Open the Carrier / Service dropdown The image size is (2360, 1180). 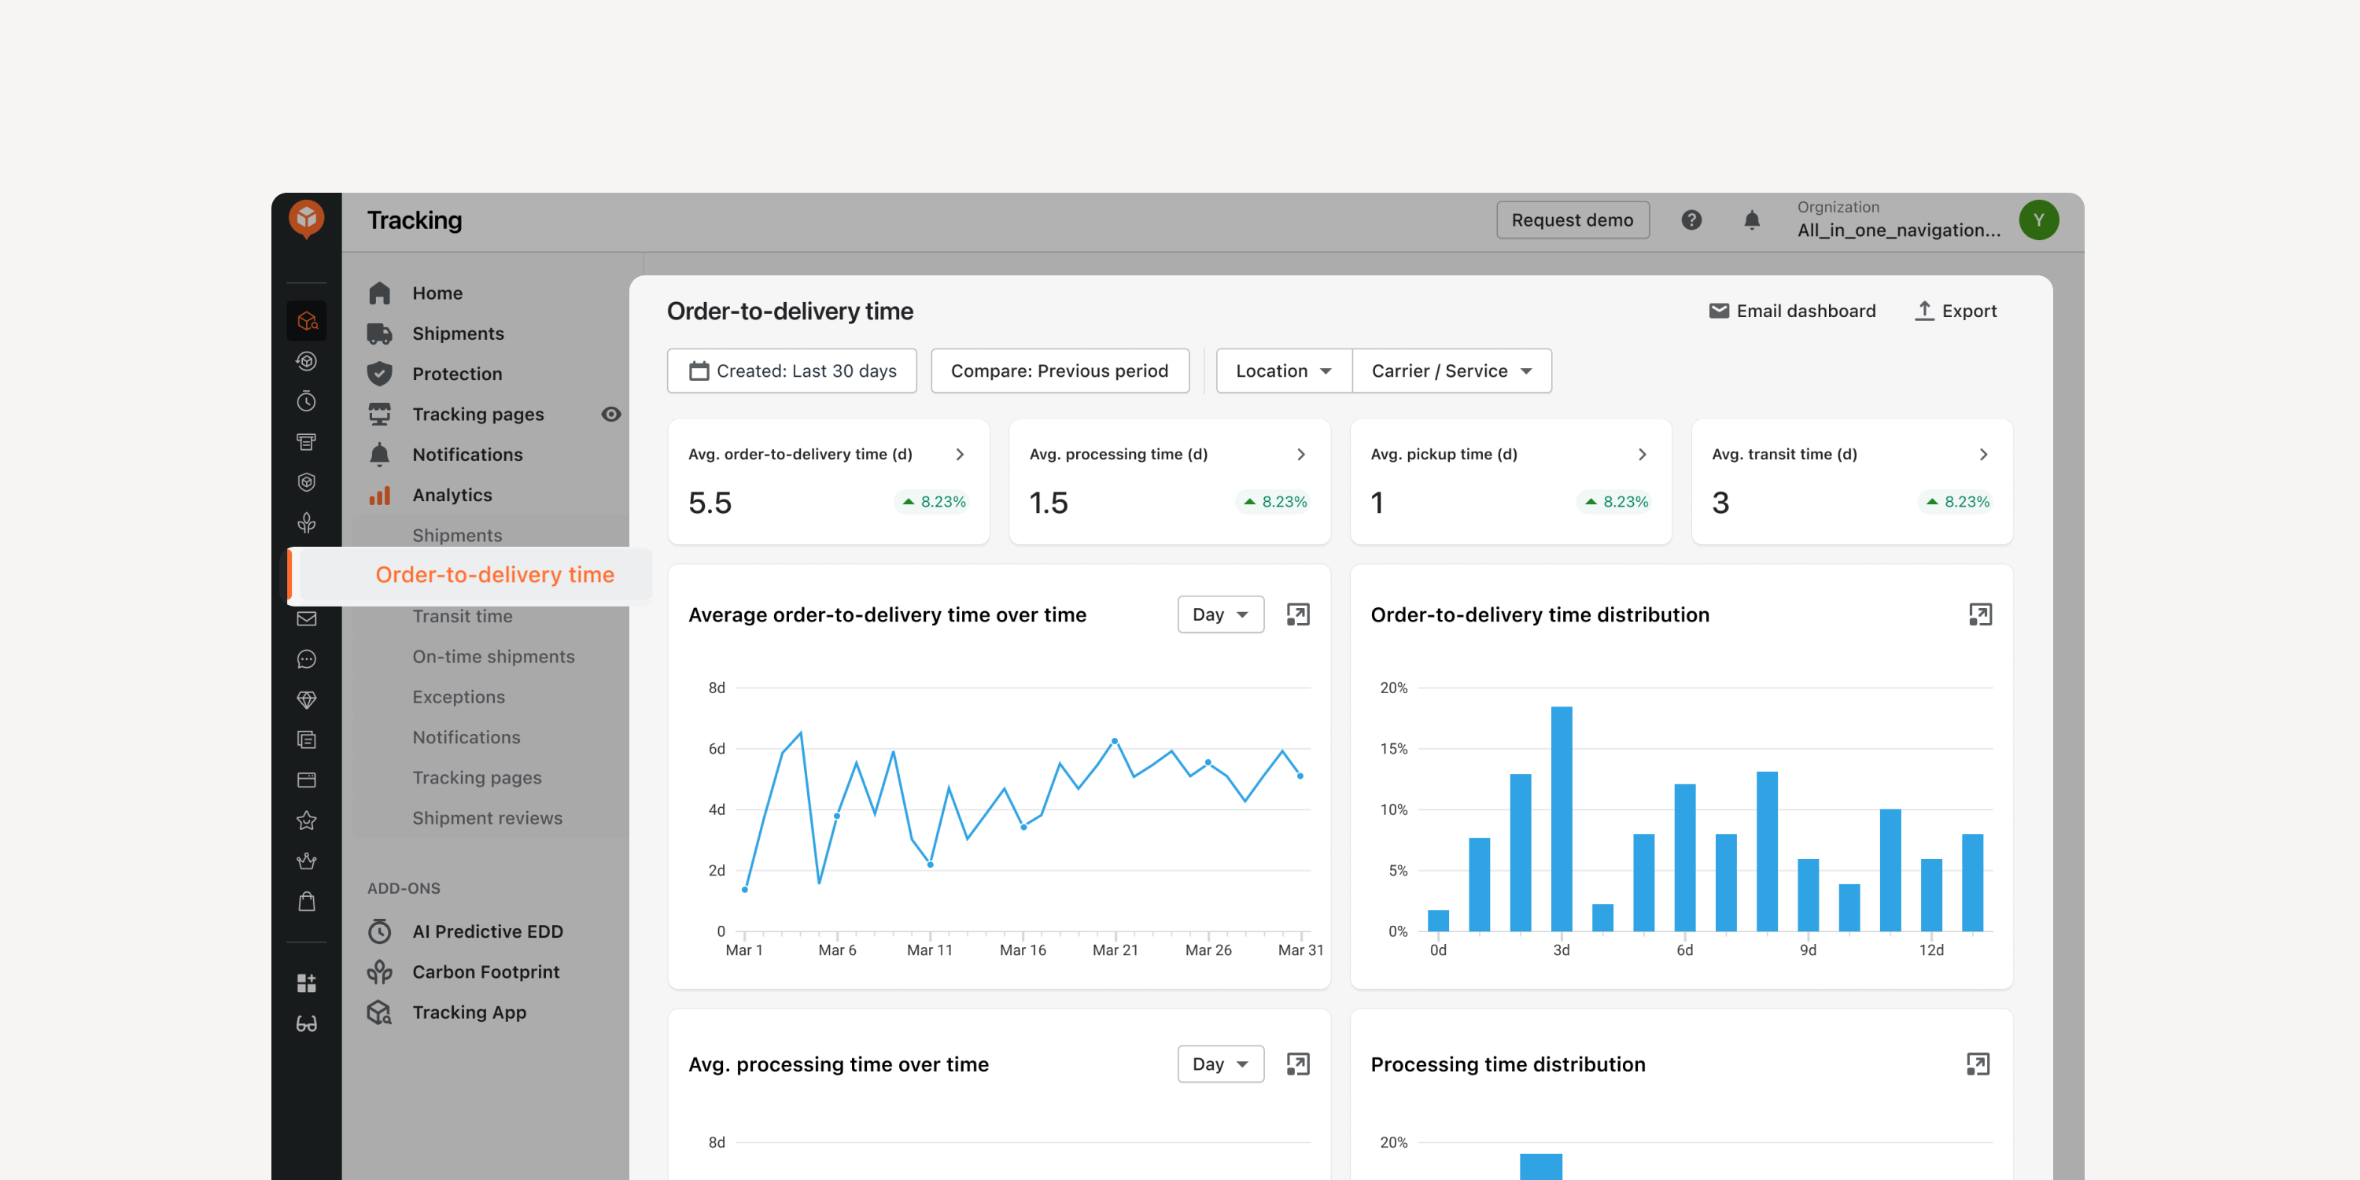[x=1451, y=370]
